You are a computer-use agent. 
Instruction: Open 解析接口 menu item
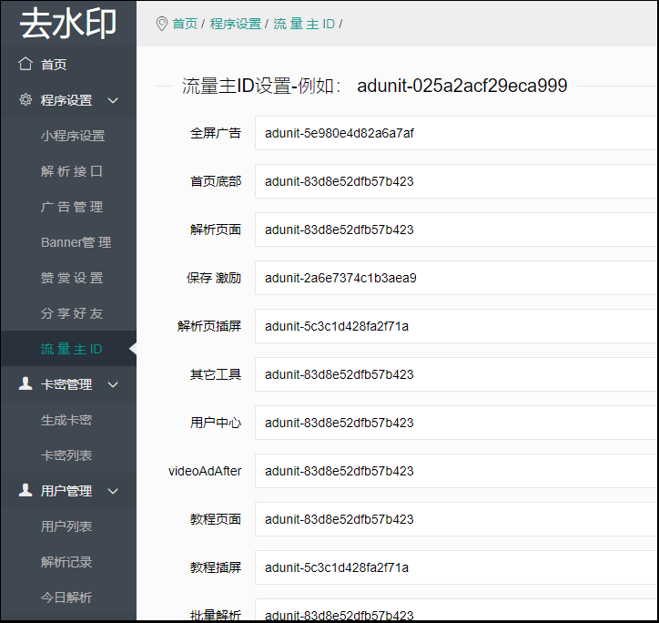pos(72,171)
